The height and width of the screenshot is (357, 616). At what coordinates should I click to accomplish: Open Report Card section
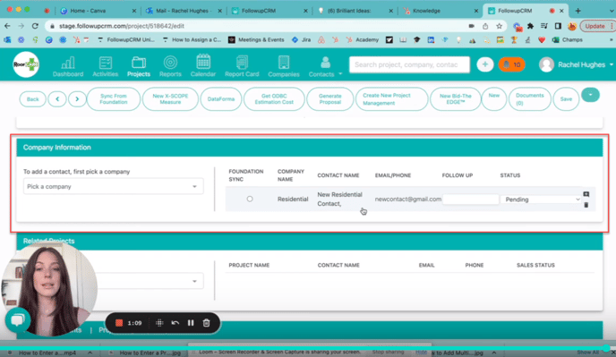click(242, 66)
